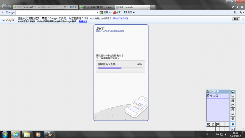245x138 pixels.
Task: Open Windows Explorer folder on taskbar
Action: 27,135
